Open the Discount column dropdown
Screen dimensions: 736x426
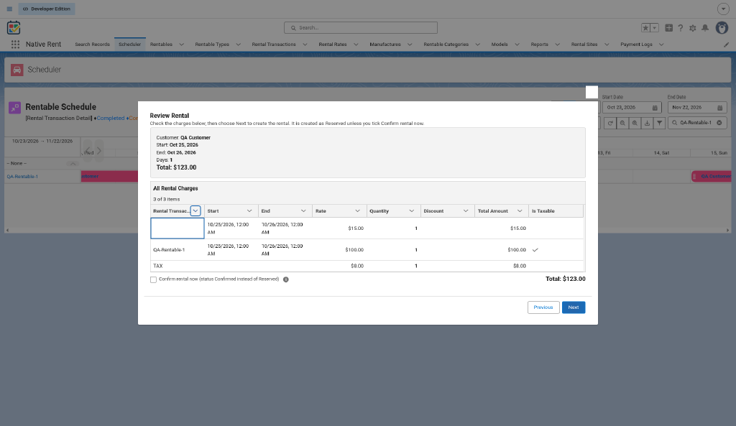click(466, 211)
